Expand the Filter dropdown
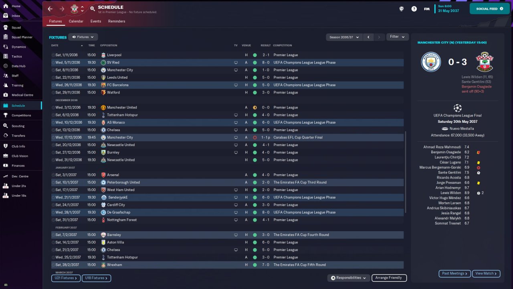513x289 pixels. tap(397, 37)
